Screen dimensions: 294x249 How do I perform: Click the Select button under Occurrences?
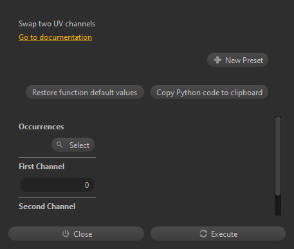coord(73,145)
